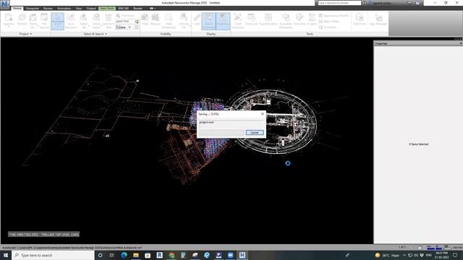Image resolution: width=463 pixels, height=260 pixels.
Task: Open the notification center icon
Action: pyautogui.click(x=455, y=255)
